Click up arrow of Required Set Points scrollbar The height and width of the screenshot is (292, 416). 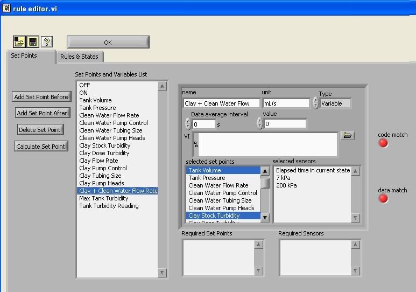click(x=259, y=245)
